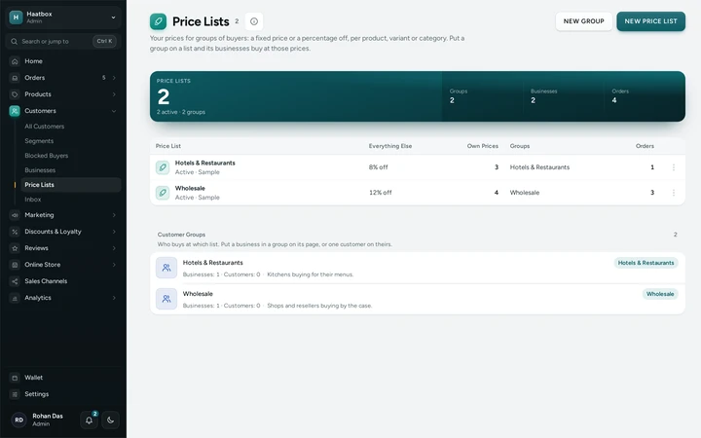
Task: Open the Wholesale price list row
Action: [x=417, y=193]
